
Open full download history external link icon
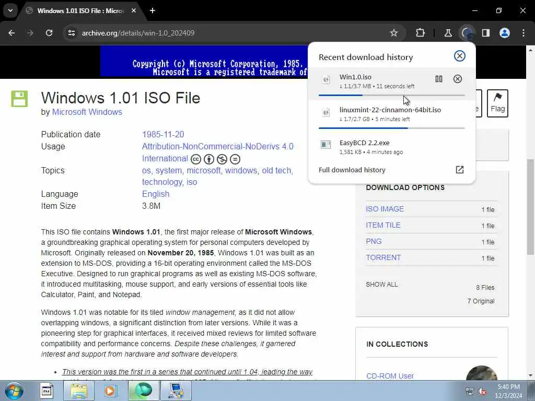pos(460,170)
